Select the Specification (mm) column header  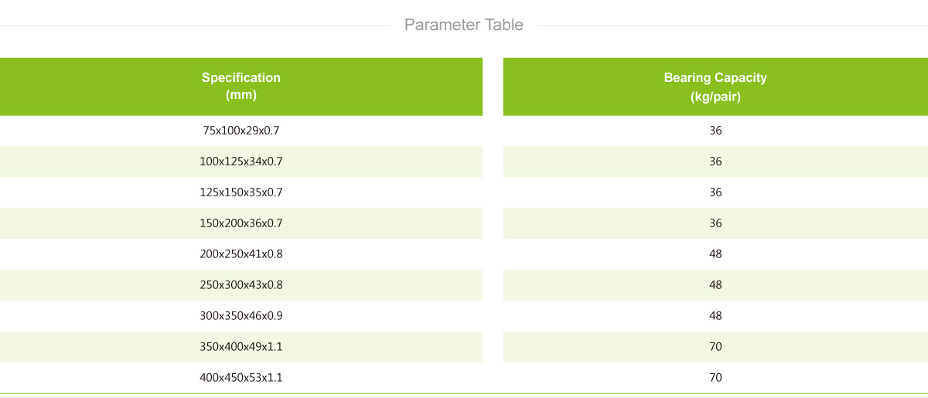coord(241,87)
